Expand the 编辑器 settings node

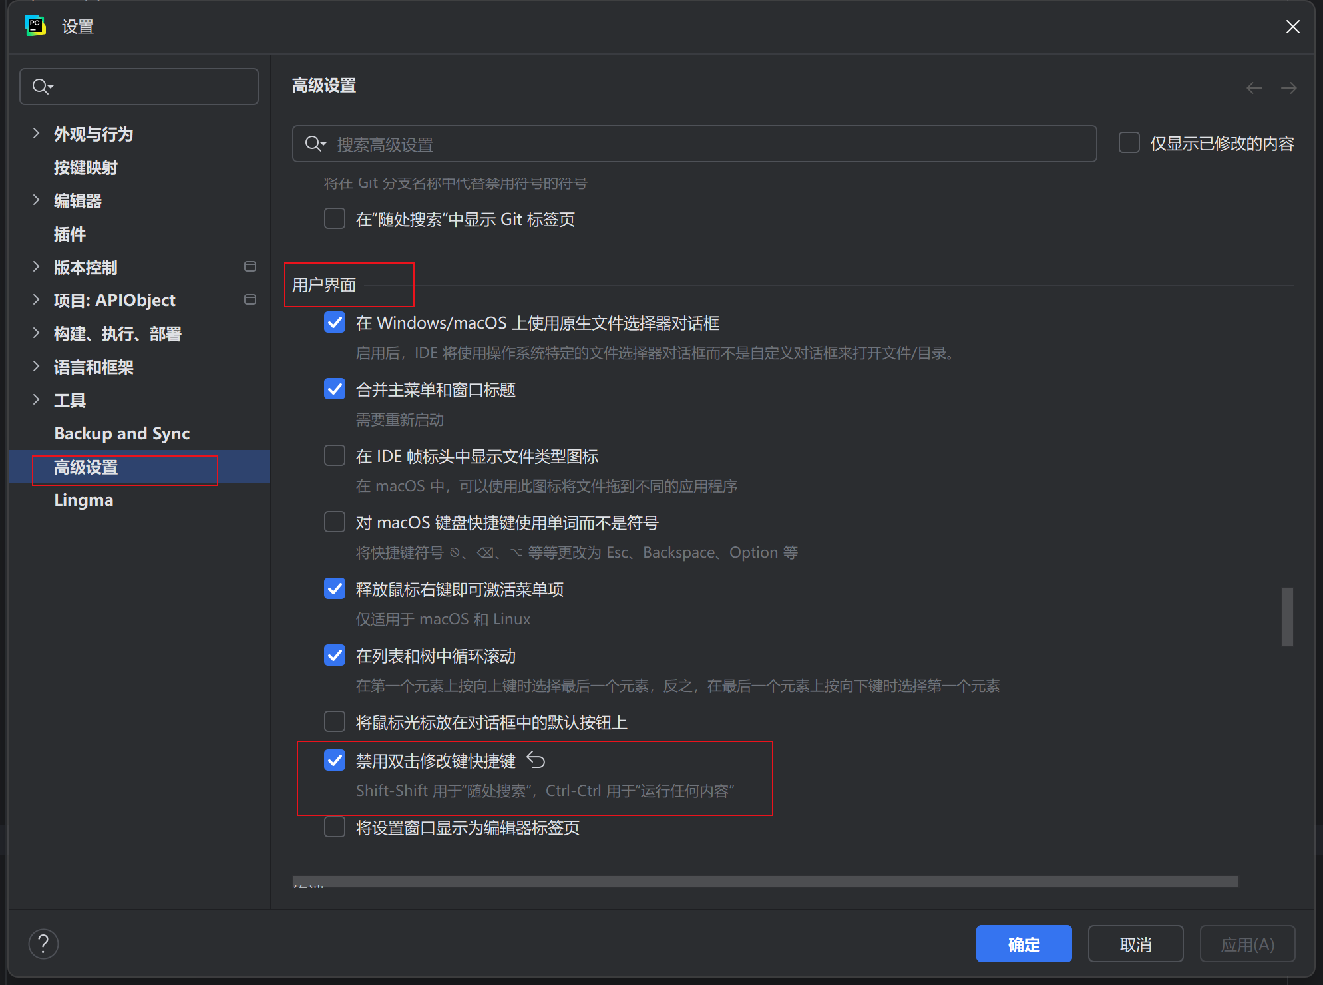[36, 200]
